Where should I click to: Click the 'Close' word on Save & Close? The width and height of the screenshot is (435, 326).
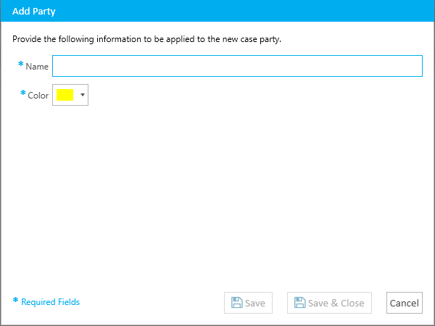(x=352, y=303)
